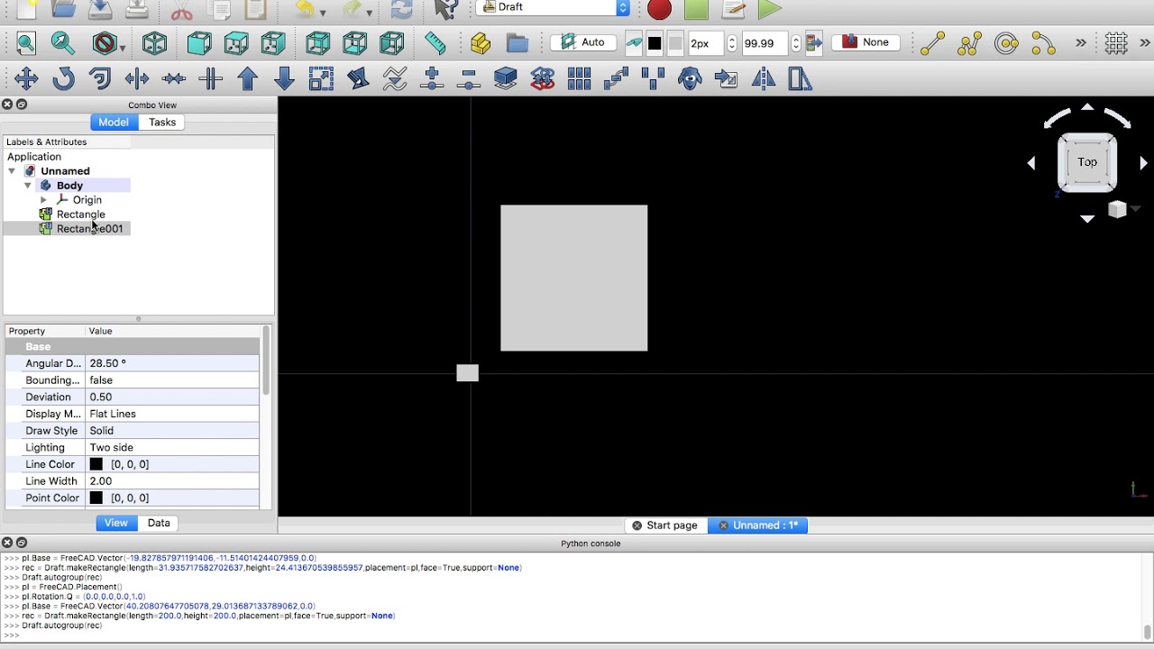This screenshot has width=1154, height=649.
Task: Click Refresh recompute icon
Action: 401,9
